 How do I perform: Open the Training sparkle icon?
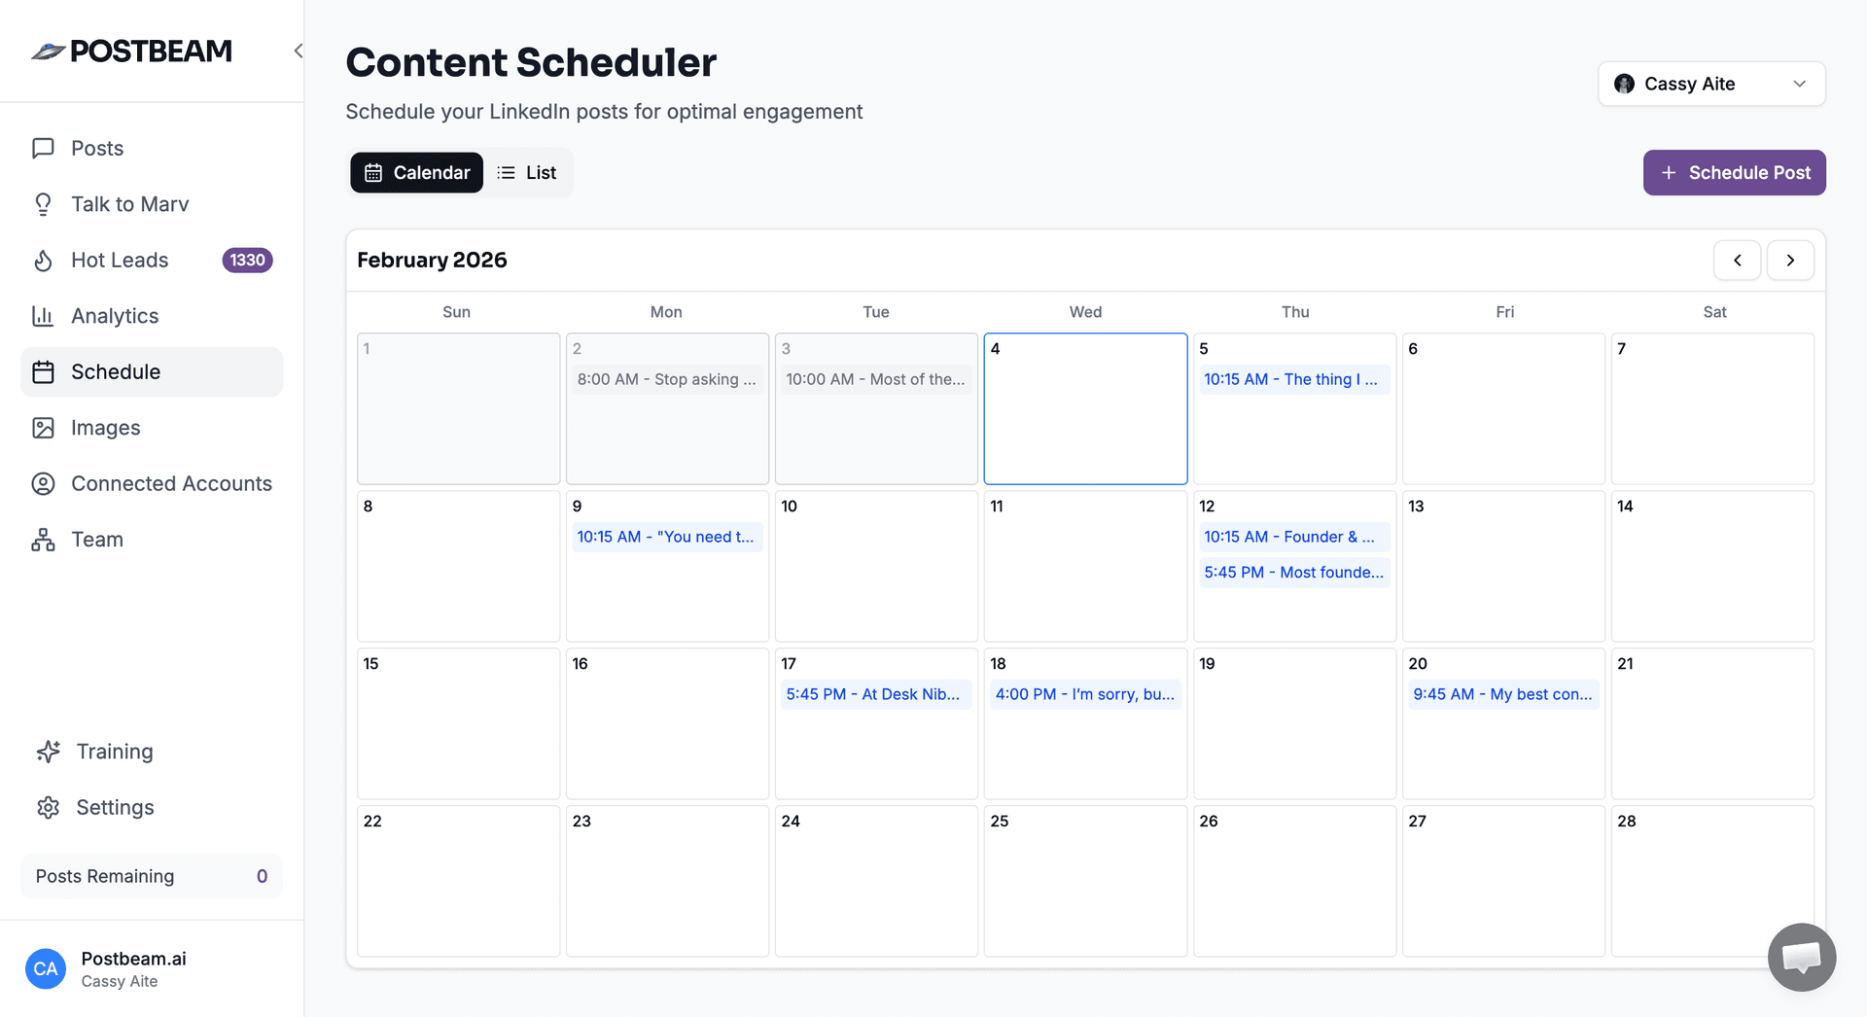[x=48, y=752]
